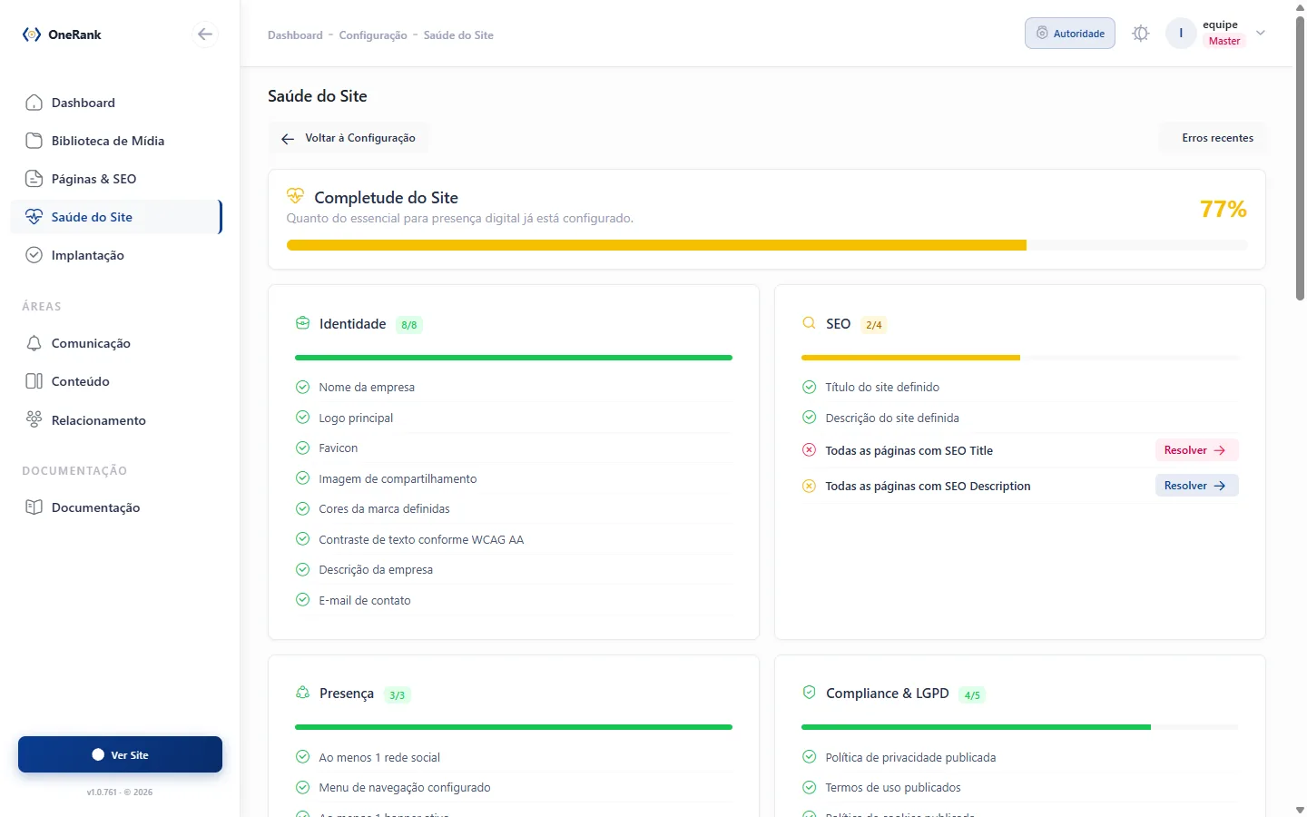The height and width of the screenshot is (817, 1307).
Task: Click the yellow 77% completude progress bar
Action: tap(767, 245)
